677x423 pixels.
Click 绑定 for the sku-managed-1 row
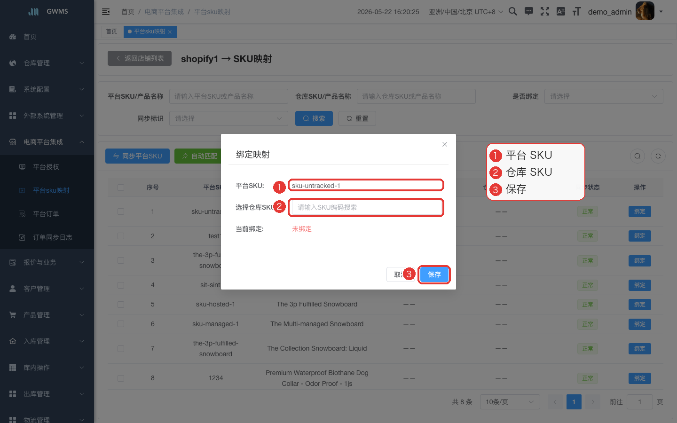click(x=640, y=324)
